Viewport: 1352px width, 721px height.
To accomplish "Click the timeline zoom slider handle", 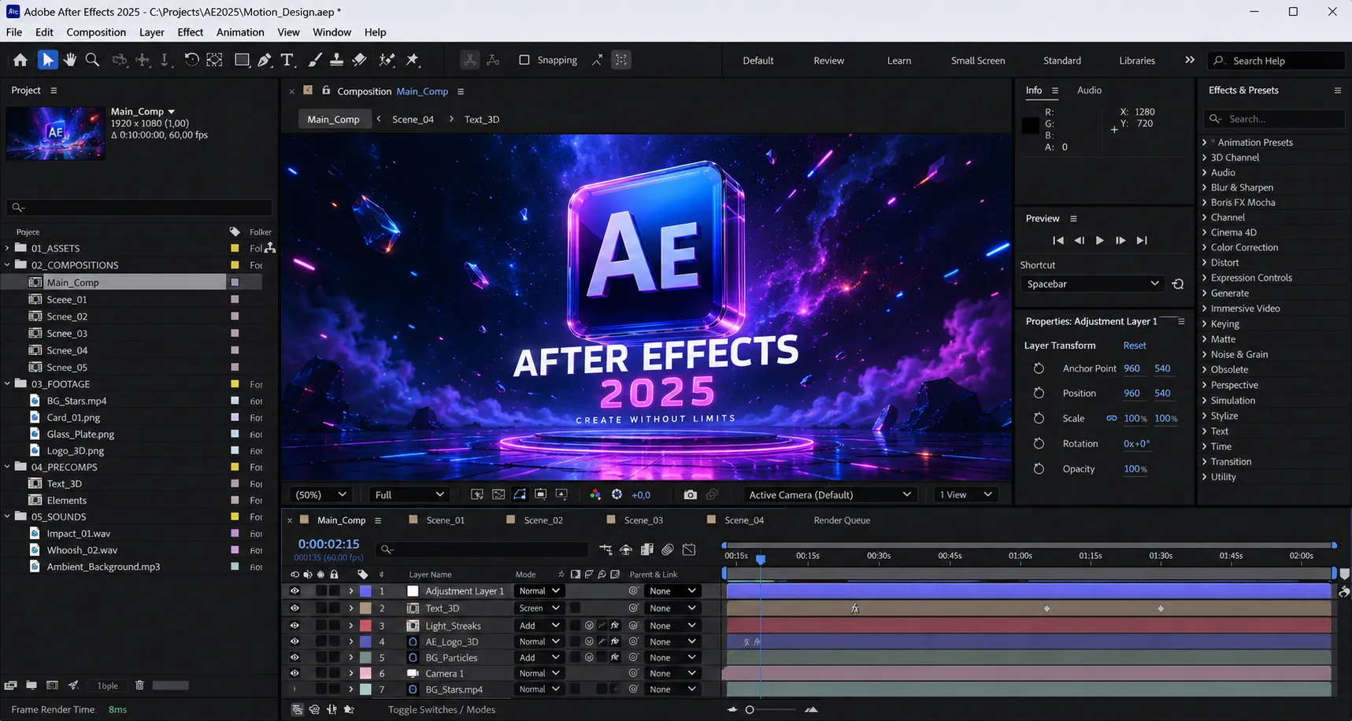I will pyautogui.click(x=750, y=710).
